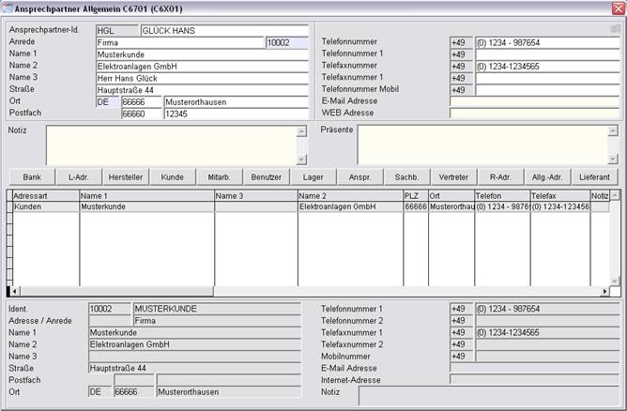Viewport: 627px width, 411px height.
Task: Open the Mitarb. section
Action: point(219,176)
